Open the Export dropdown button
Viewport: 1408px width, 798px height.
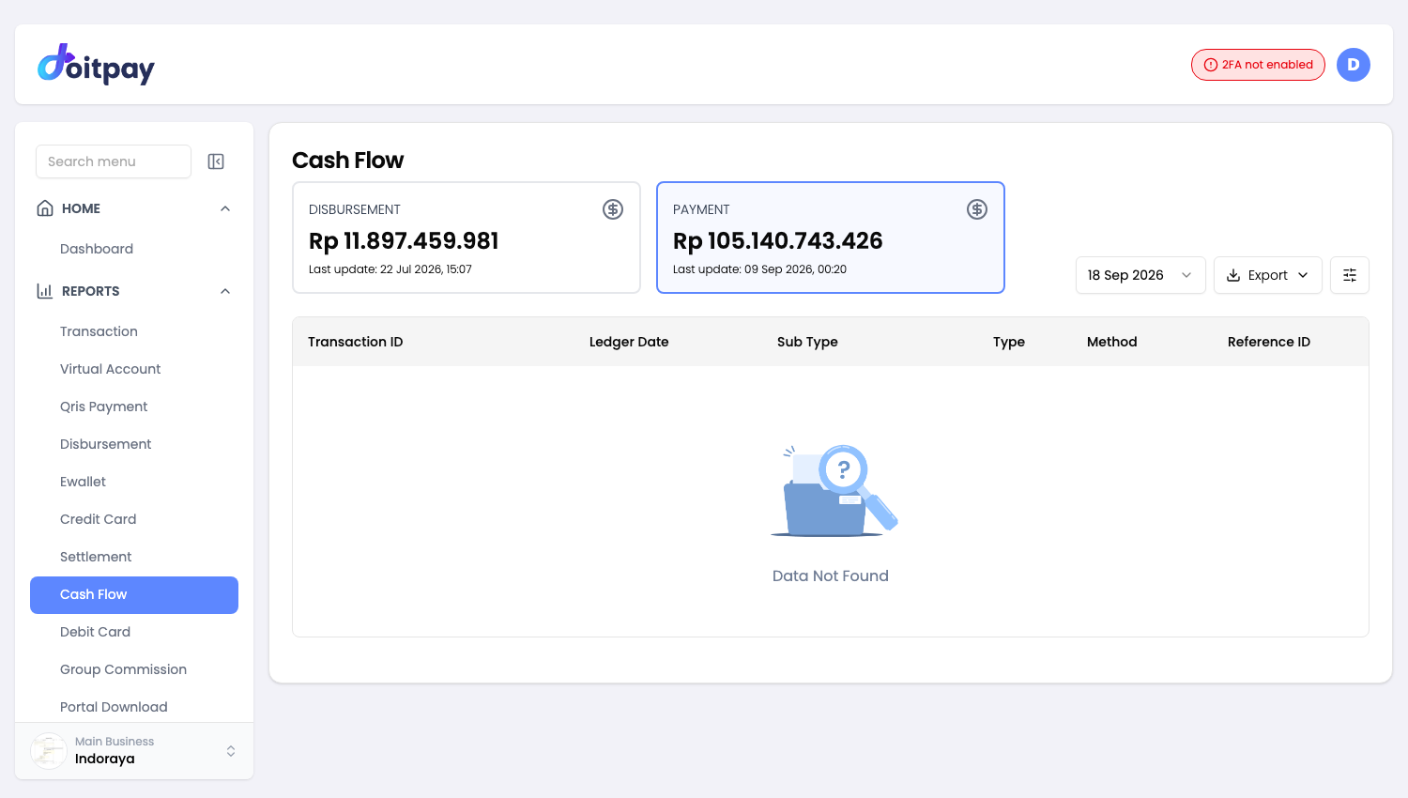1268,275
